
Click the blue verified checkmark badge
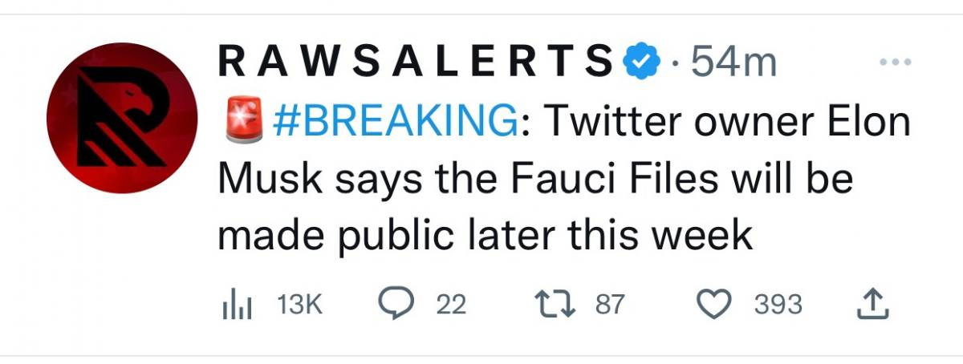pos(642,63)
